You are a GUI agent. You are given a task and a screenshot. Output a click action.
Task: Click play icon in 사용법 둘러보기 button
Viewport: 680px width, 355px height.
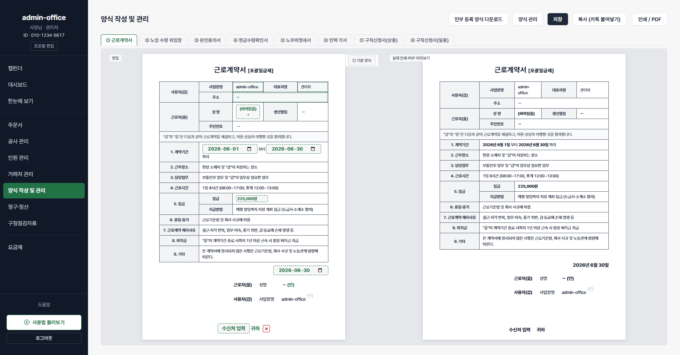[x=27, y=322]
